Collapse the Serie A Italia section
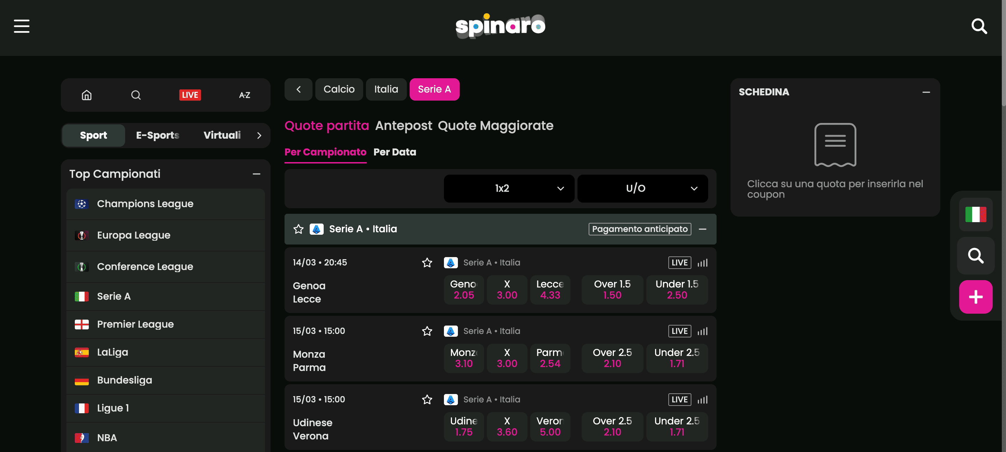This screenshot has width=1006, height=452. click(702, 229)
